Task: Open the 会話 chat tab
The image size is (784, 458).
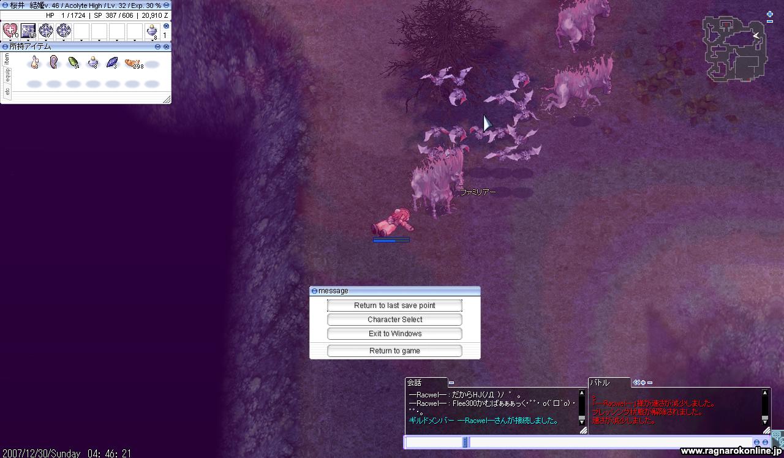Action: [x=426, y=383]
